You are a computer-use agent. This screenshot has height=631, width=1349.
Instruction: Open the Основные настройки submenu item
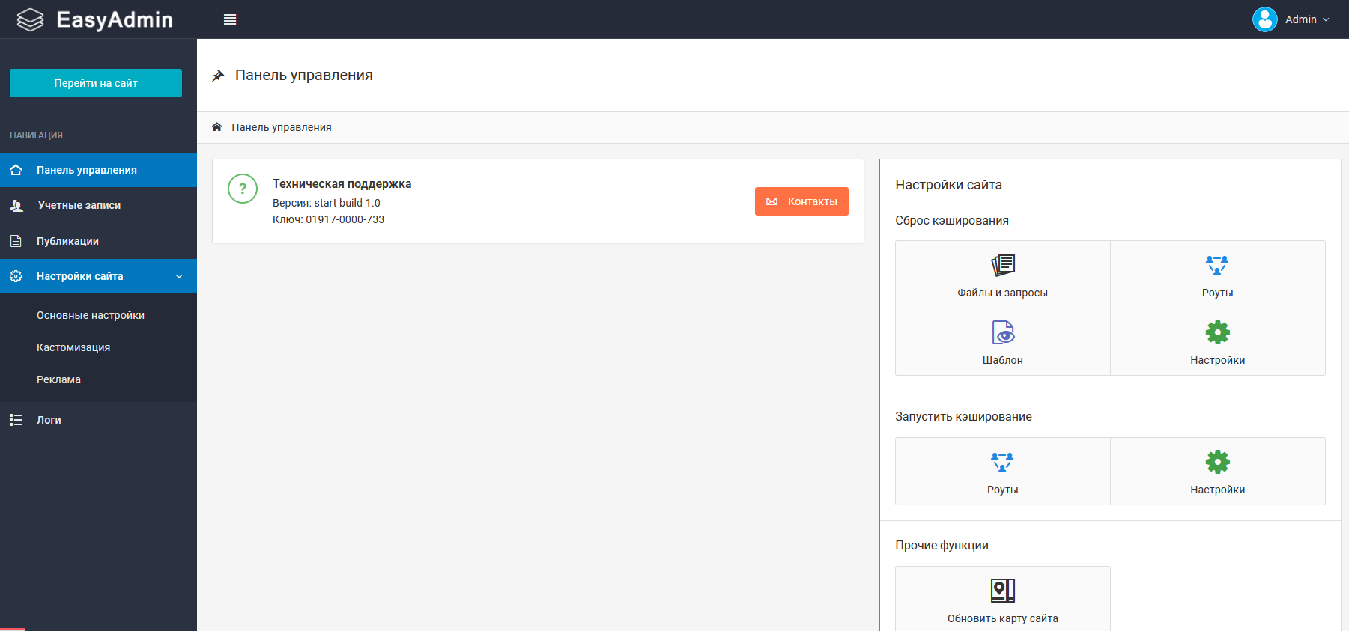(91, 315)
